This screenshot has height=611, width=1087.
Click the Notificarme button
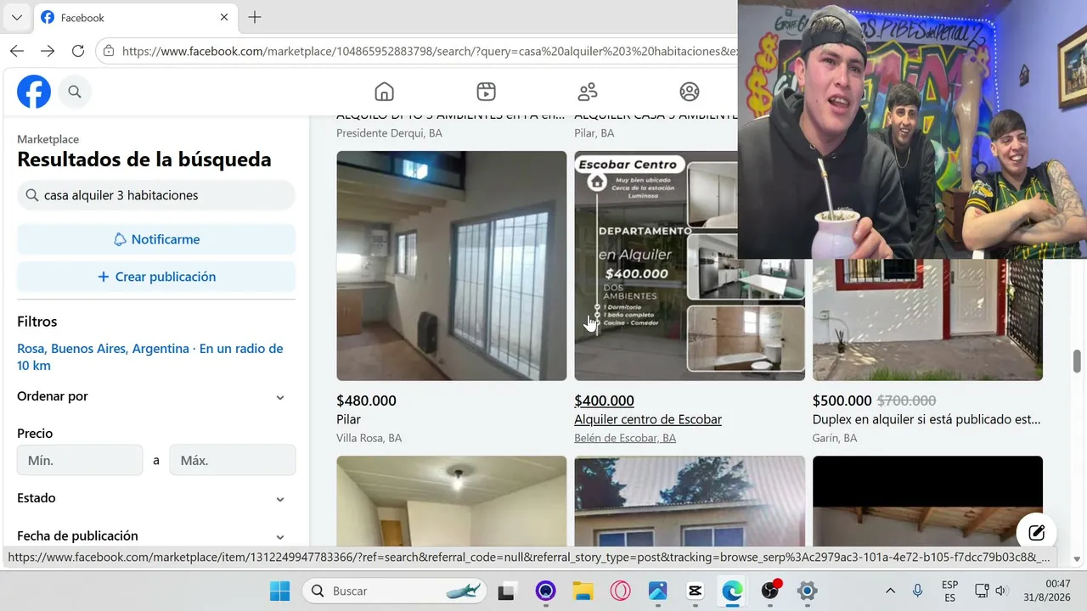(156, 239)
